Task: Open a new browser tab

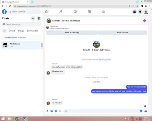Action: click(32, 2)
